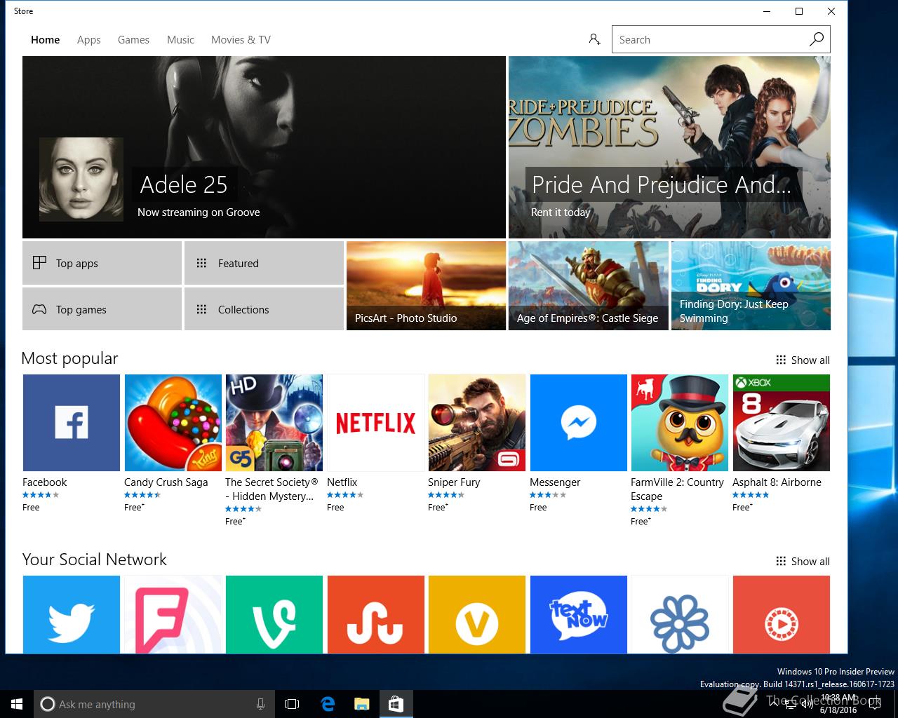The width and height of the screenshot is (898, 718).
Task: Click the Most popular heading
Action: (69, 358)
